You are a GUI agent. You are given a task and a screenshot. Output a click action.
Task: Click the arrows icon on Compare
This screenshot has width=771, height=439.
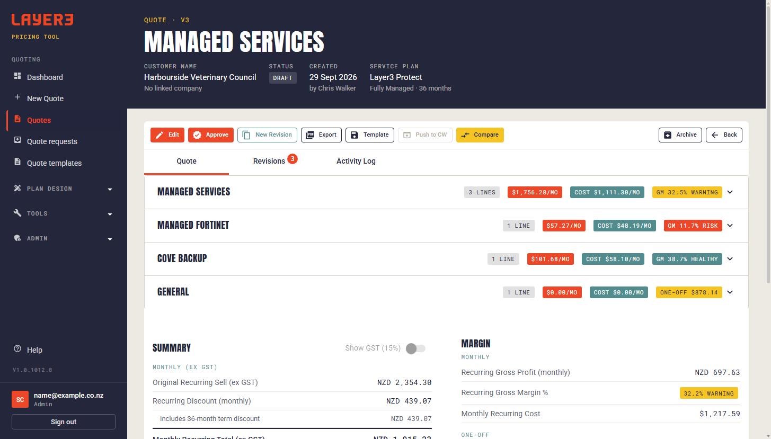tap(465, 135)
